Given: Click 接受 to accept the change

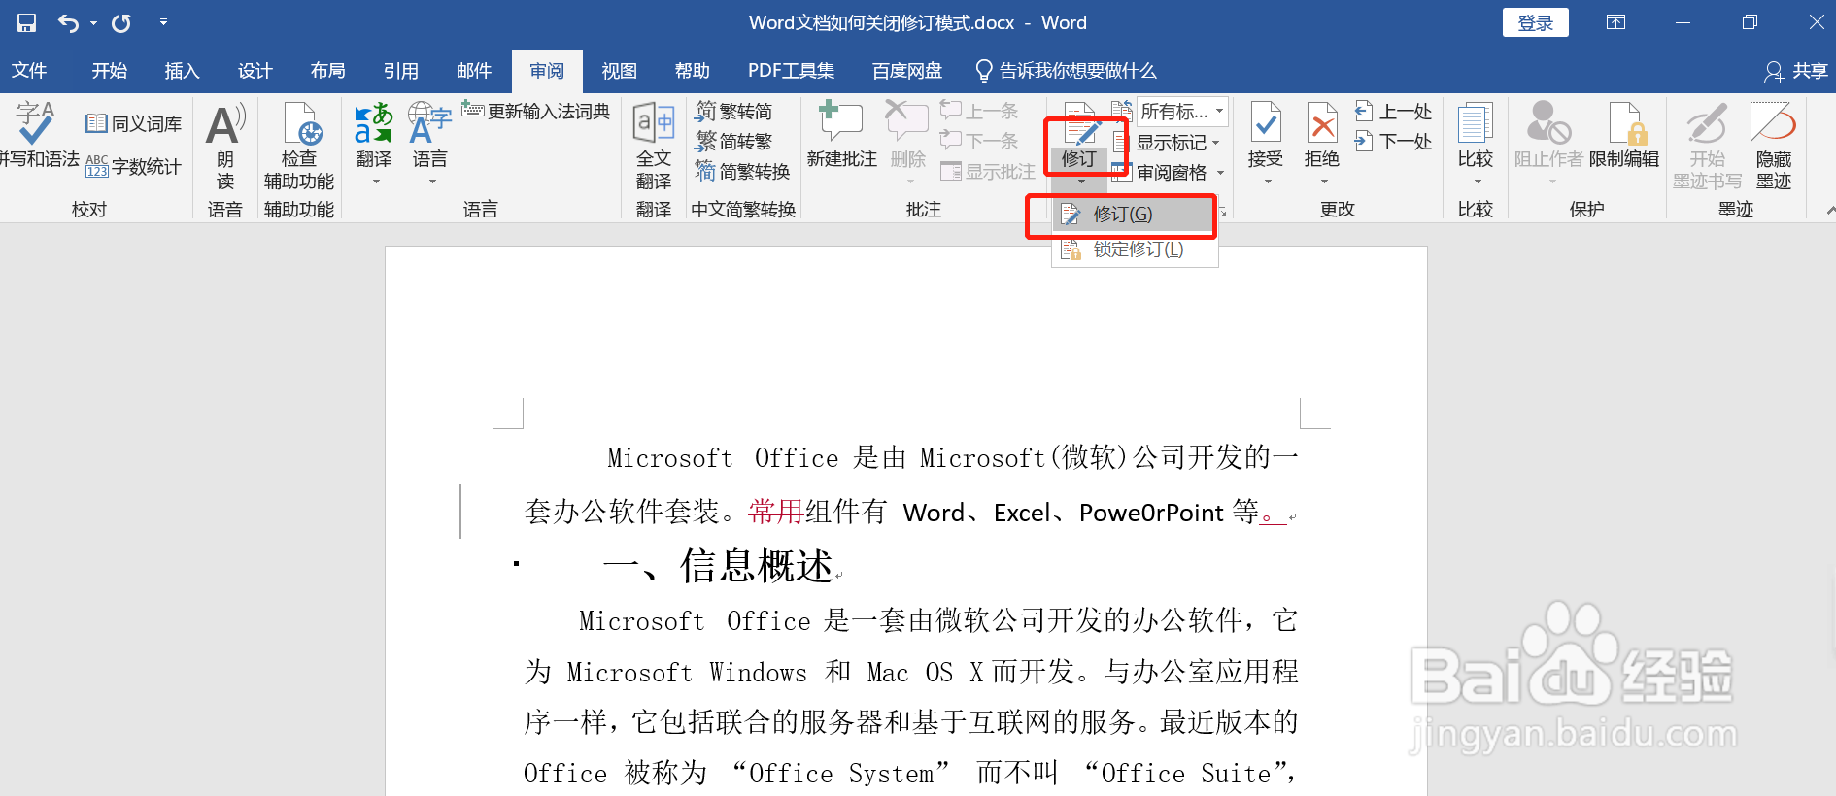Looking at the screenshot, I should click(x=1265, y=134).
